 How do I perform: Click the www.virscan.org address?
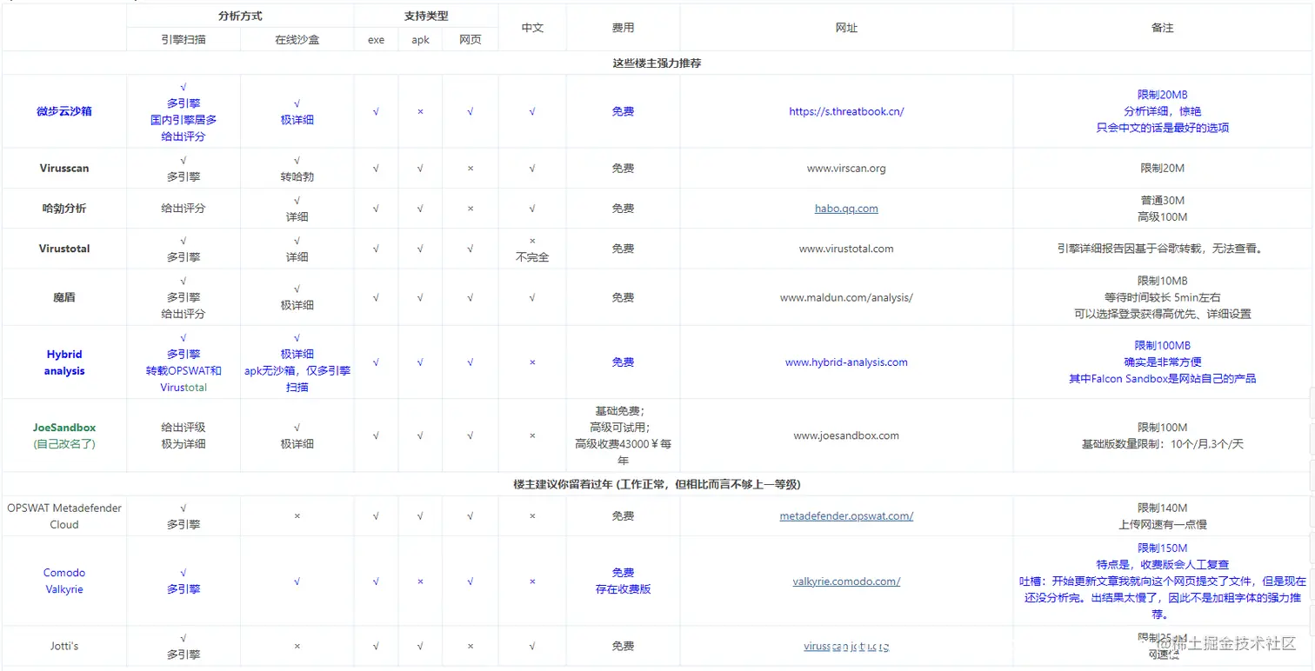pyautogui.click(x=846, y=169)
